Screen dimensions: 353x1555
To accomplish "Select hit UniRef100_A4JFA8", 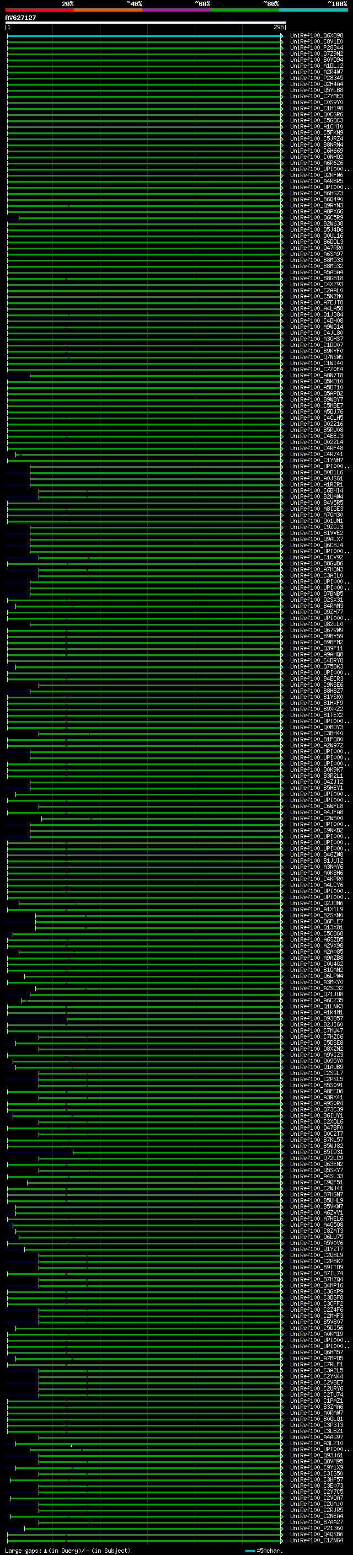I will click(317, 812).
